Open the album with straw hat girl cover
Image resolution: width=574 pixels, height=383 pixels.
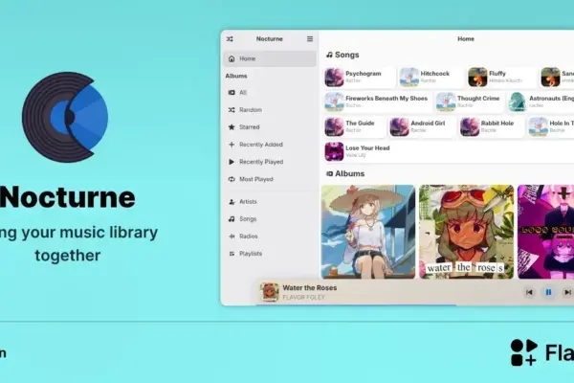[368, 232]
